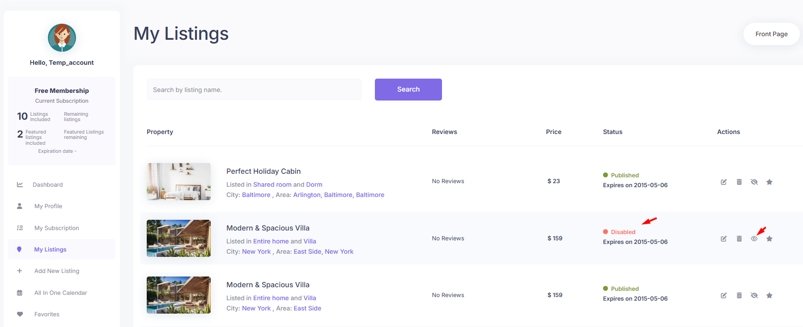Click the Search by listing name field
Viewport: 803px width, 327px height.
coord(254,90)
